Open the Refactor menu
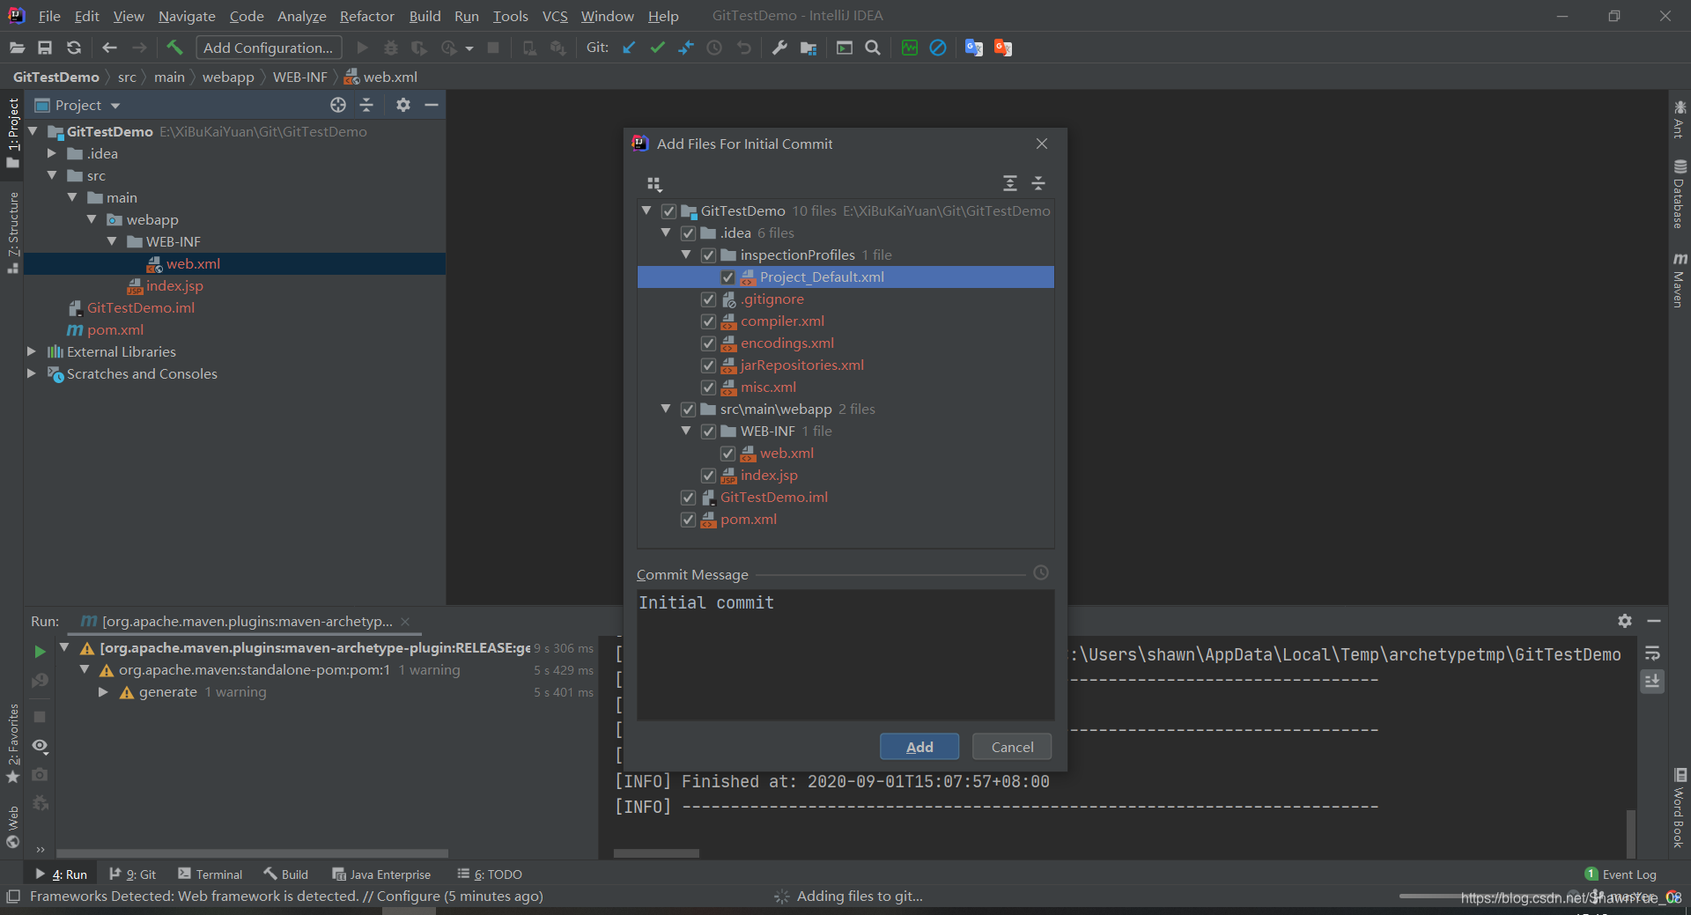1691x915 pixels. pos(367,16)
